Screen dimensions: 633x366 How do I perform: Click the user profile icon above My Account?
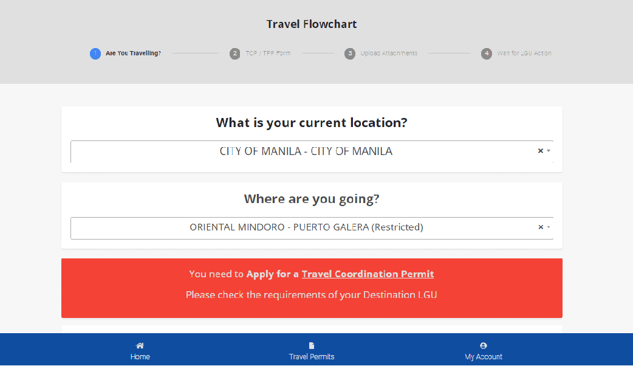pyautogui.click(x=484, y=345)
